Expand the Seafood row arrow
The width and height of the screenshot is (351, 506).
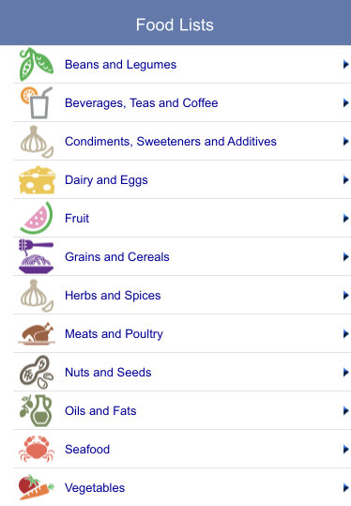point(345,449)
